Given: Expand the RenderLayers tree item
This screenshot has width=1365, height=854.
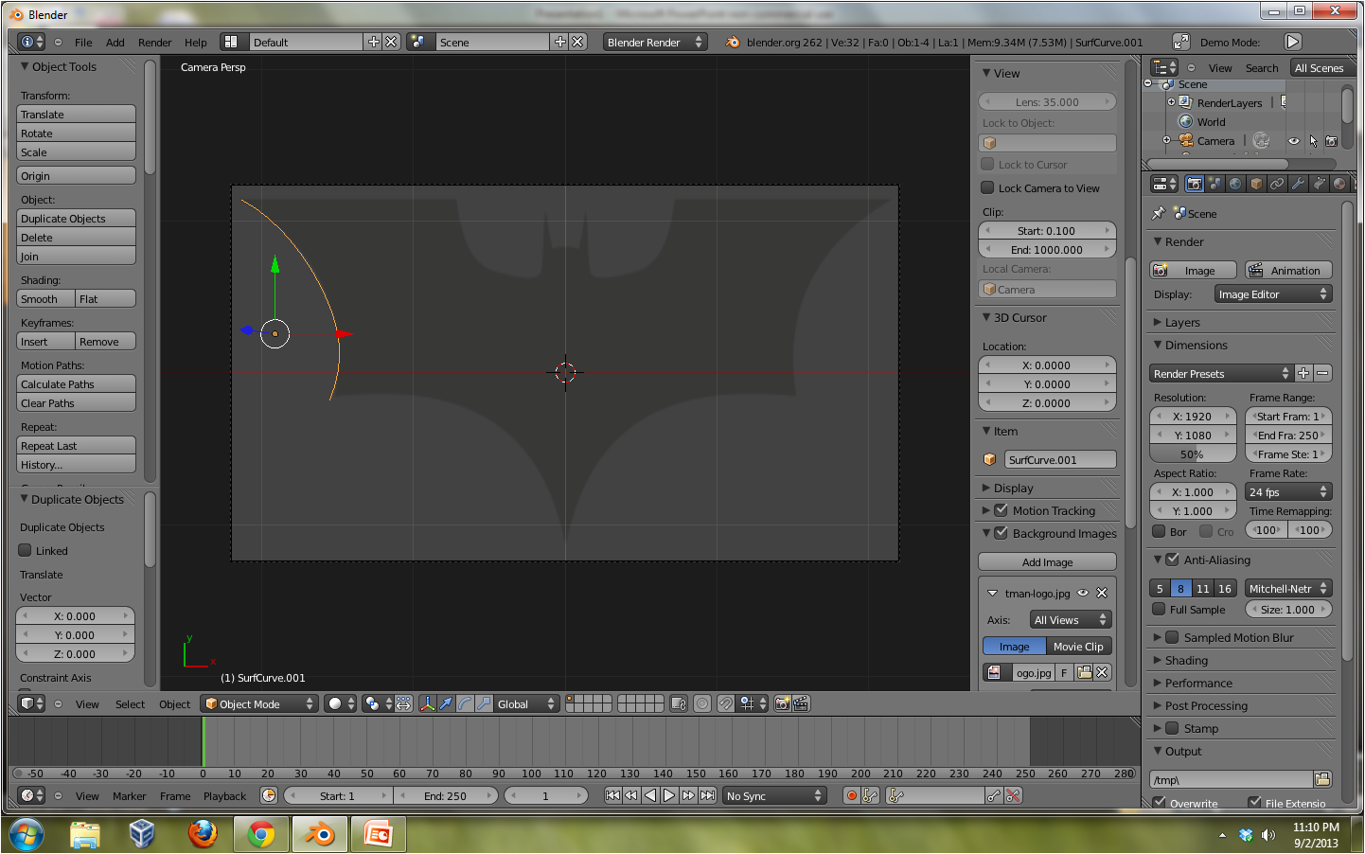Looking at the screenshot, I should (1171, 102).
